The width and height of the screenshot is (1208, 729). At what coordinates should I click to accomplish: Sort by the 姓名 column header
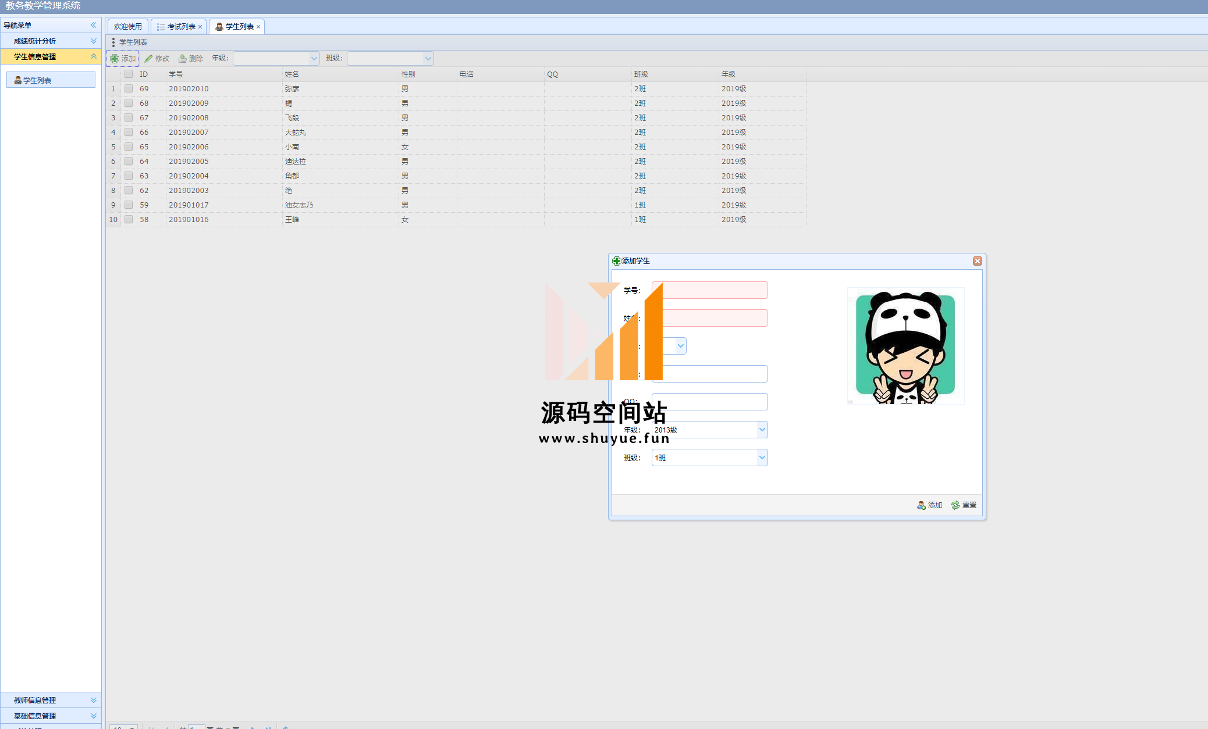coord(340,74)
